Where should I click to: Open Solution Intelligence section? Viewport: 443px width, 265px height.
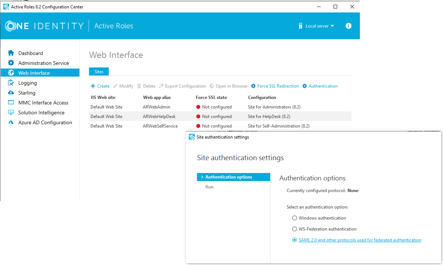41,113
